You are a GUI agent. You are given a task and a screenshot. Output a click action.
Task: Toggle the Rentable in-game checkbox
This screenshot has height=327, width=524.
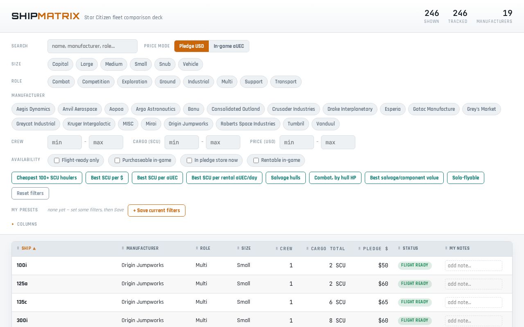point(256,160)
